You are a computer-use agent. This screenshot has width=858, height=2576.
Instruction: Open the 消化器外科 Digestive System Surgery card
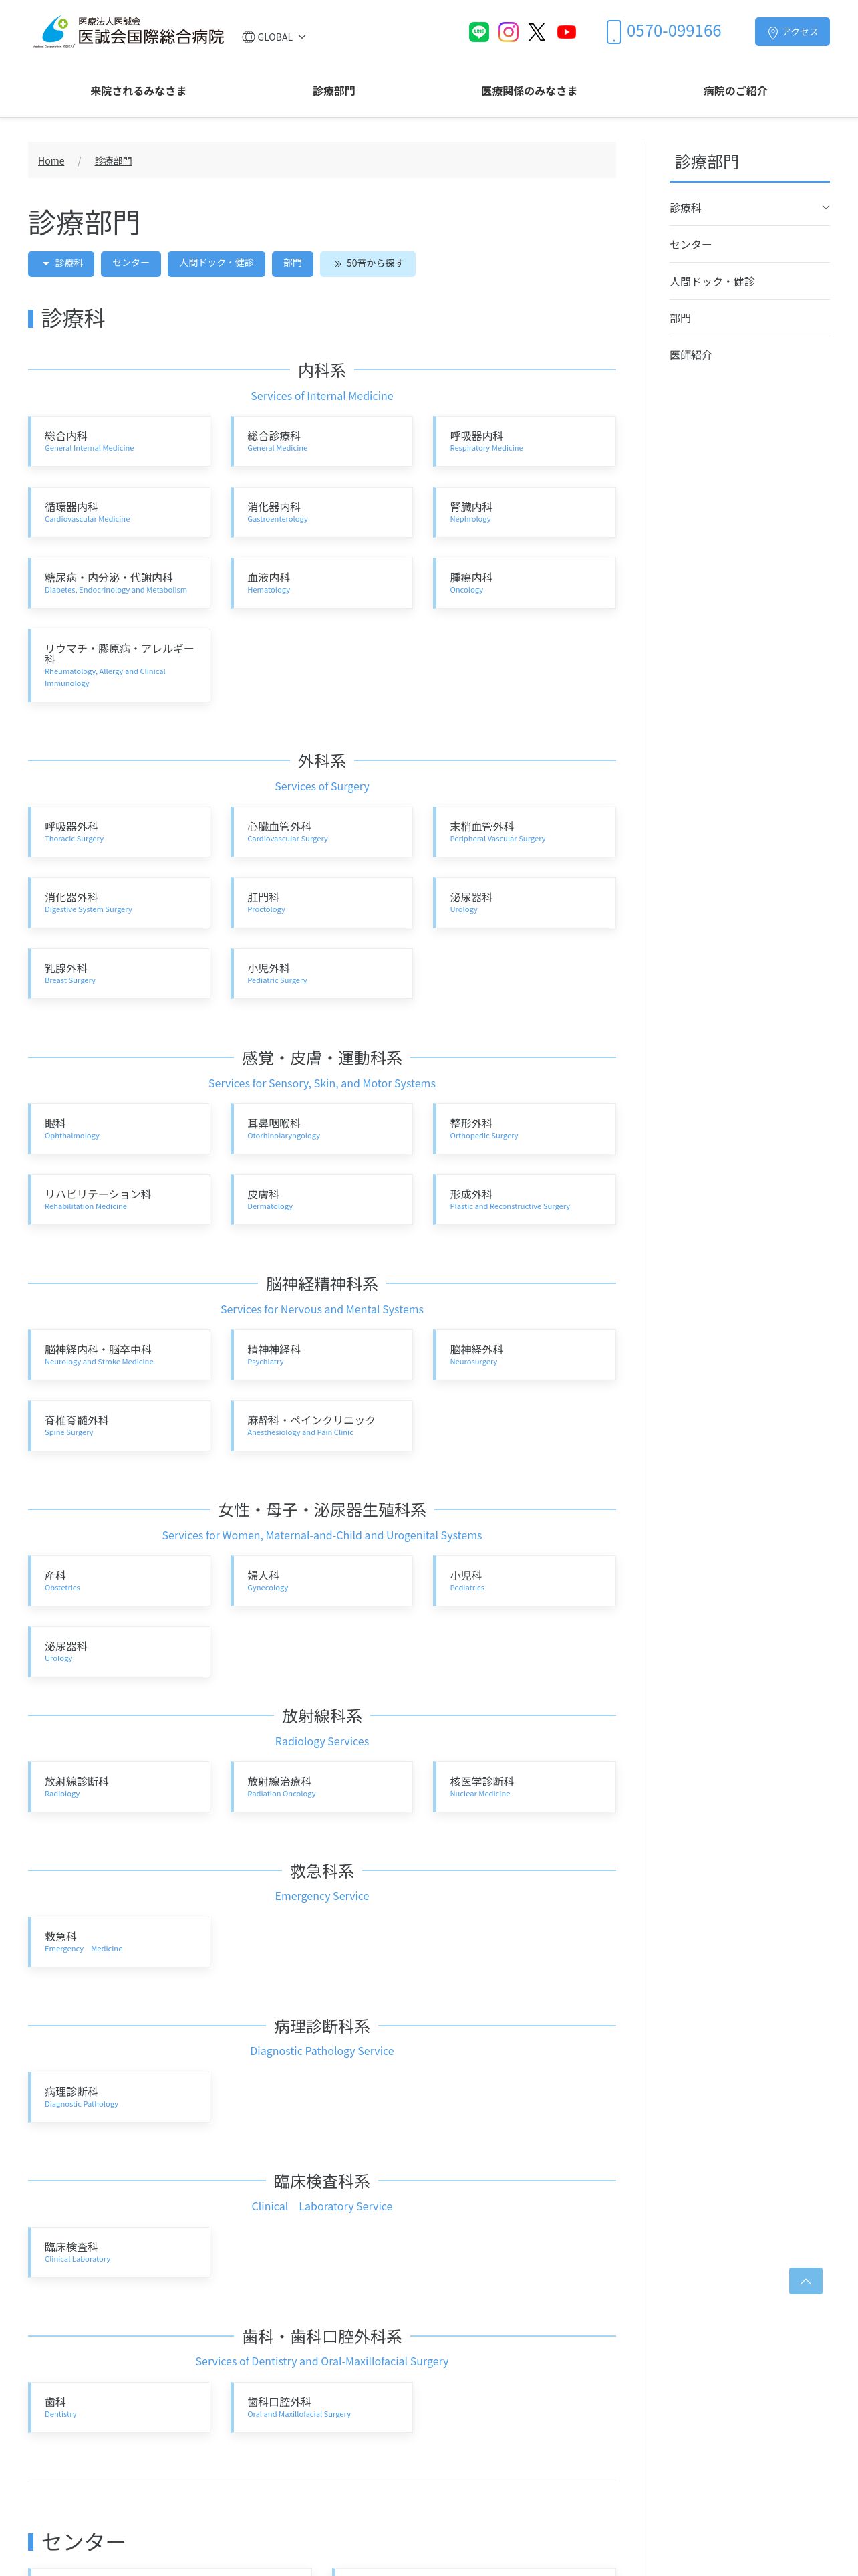pos(120,903)
